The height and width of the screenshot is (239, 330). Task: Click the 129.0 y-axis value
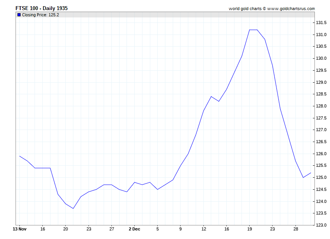[x=321, y=82]
